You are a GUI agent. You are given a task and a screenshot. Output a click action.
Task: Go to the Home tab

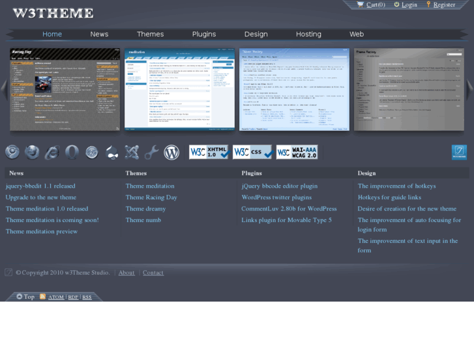(52, 34)
